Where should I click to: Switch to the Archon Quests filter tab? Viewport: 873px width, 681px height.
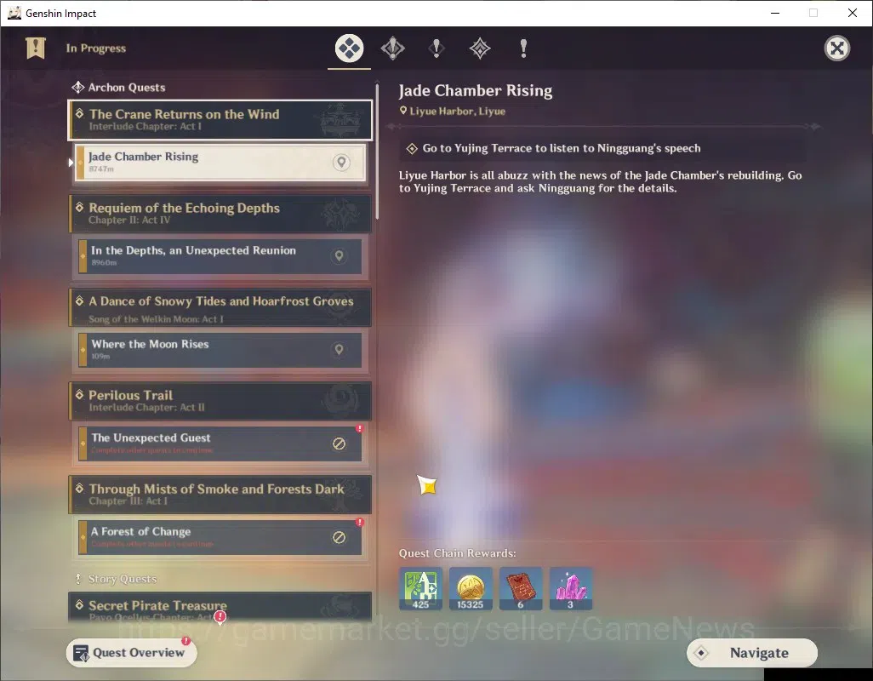tap(392, 49)
